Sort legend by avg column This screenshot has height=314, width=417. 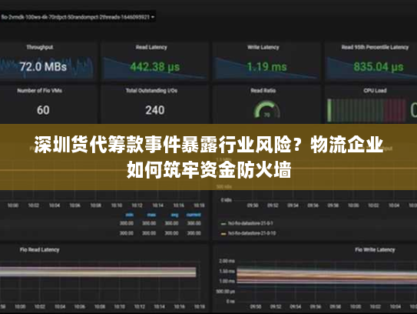tap(175, 215)
